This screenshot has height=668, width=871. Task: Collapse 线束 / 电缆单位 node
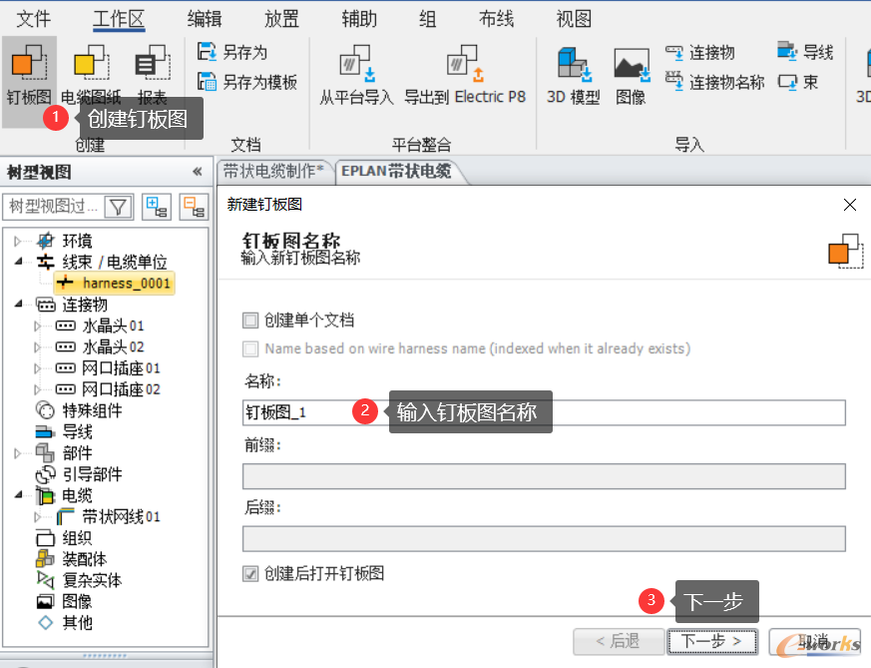[18, 262]
